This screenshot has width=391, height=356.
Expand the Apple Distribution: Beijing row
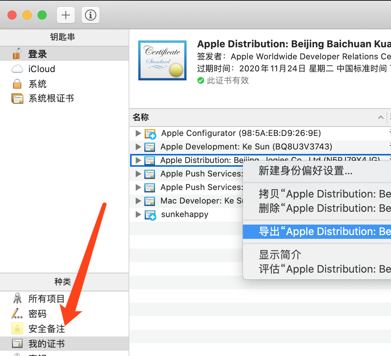coord(138,160)
